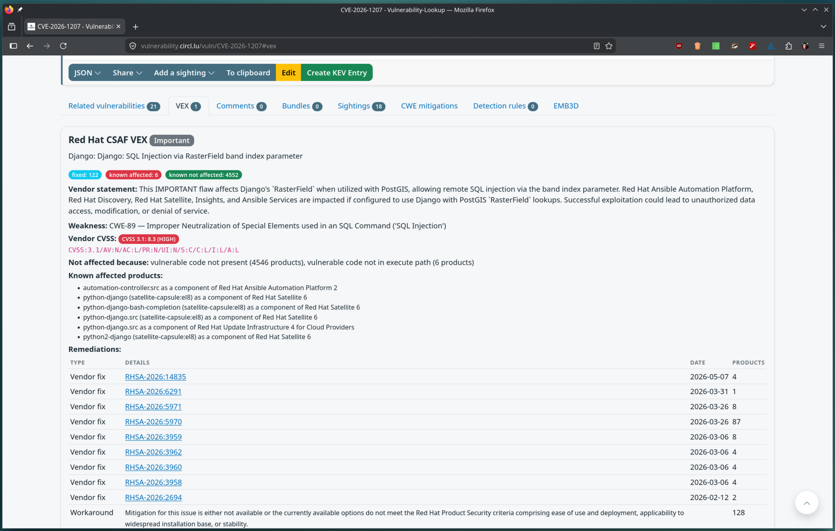This screenshot has height=531, width=835.
Task: Click the masked face extension icon
Action: [x=734, y=46]
